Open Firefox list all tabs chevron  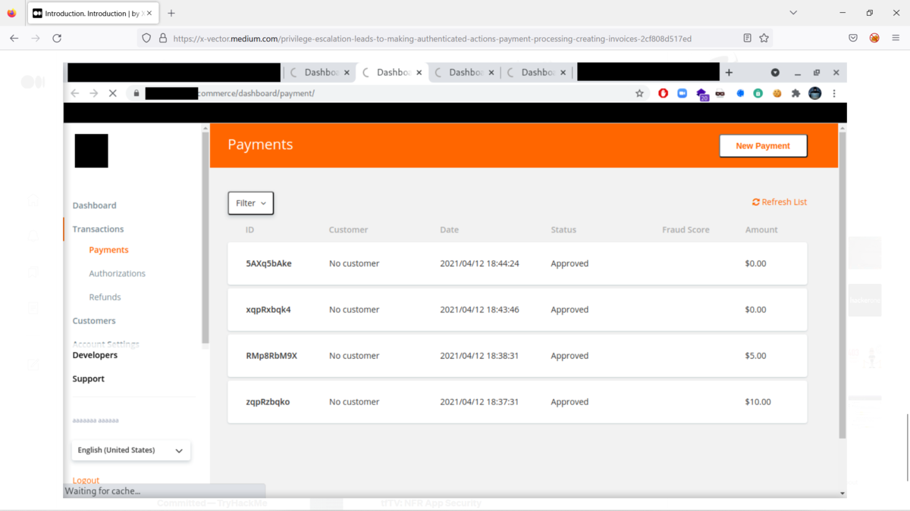click(793, 13)
